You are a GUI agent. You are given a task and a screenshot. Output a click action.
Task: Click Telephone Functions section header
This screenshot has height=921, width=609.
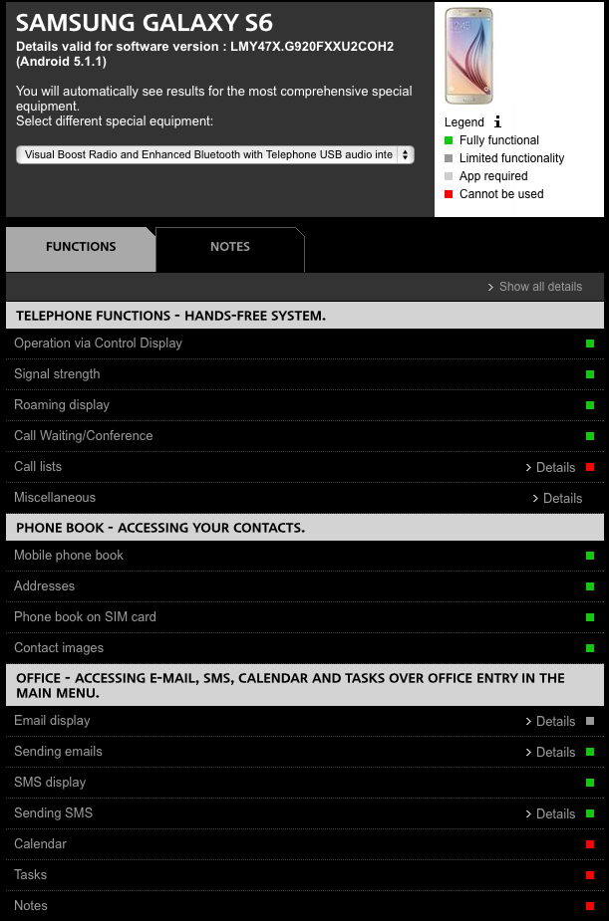(305, 316)
